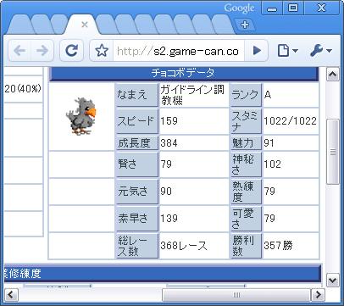The height and width of the screenshot is (306, 344).
Task: Switch to the tab right of the active one
Action: (105, 25)
